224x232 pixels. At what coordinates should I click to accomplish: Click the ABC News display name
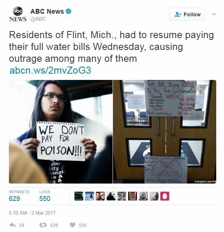coord(47,11)
